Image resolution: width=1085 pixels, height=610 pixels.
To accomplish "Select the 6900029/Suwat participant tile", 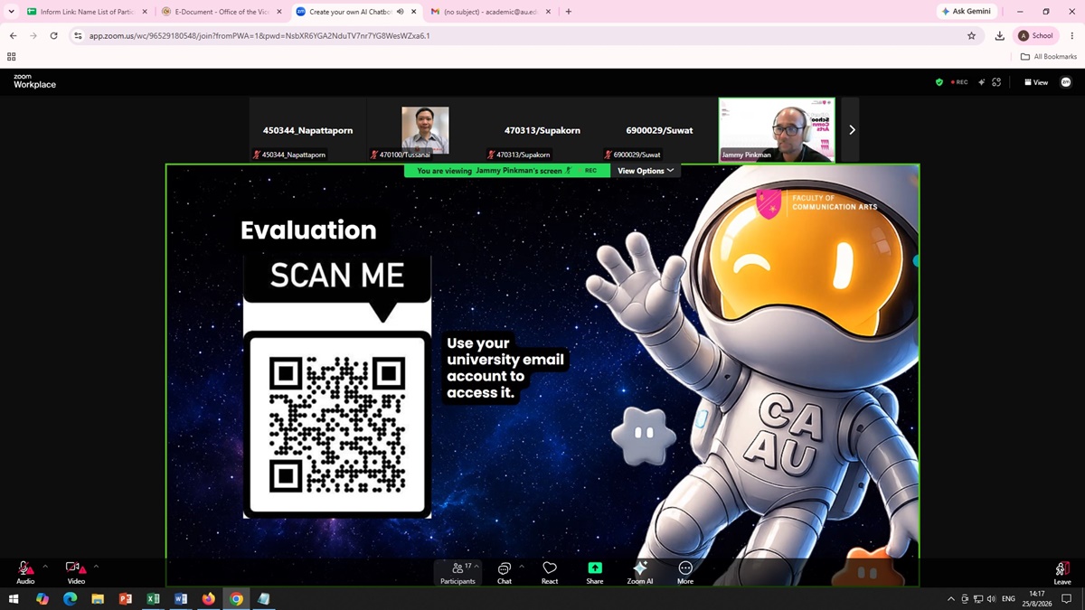I will tap(659, 130).
